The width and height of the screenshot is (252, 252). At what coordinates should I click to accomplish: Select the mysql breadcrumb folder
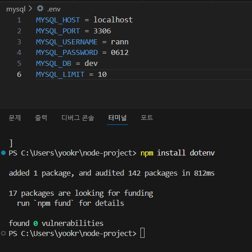coord(16,9)
